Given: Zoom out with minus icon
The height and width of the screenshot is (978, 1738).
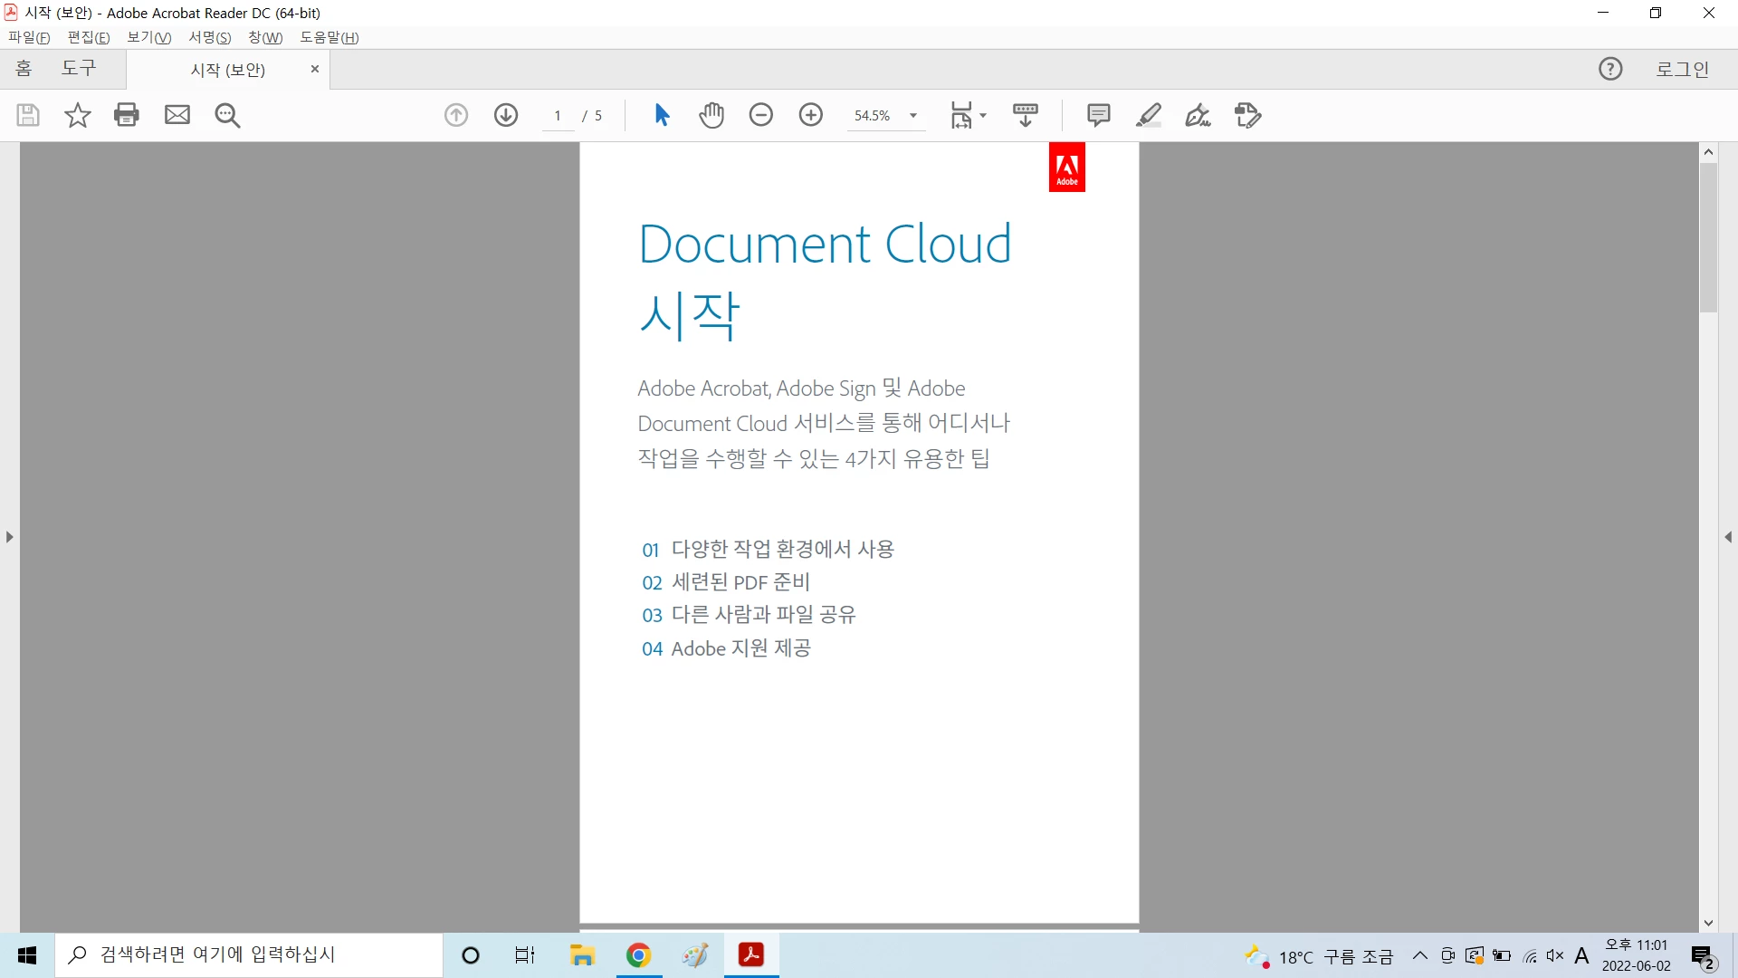Looking at the screenshot, I should point(761,115).
